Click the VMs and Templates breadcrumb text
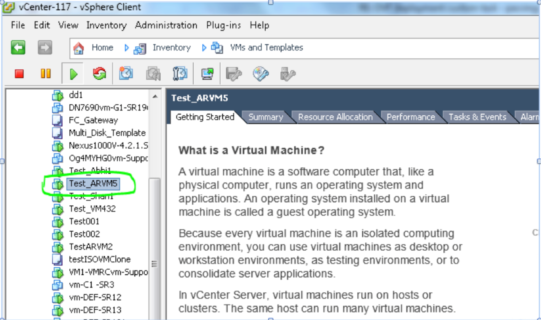The height and width of the screenshot is (320, 541). pos(266,48)
